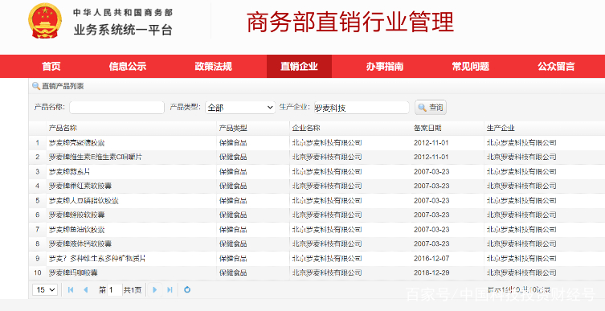Open the 政策法规 navigation tab
The image size is (605, 311).
point(214,67)
